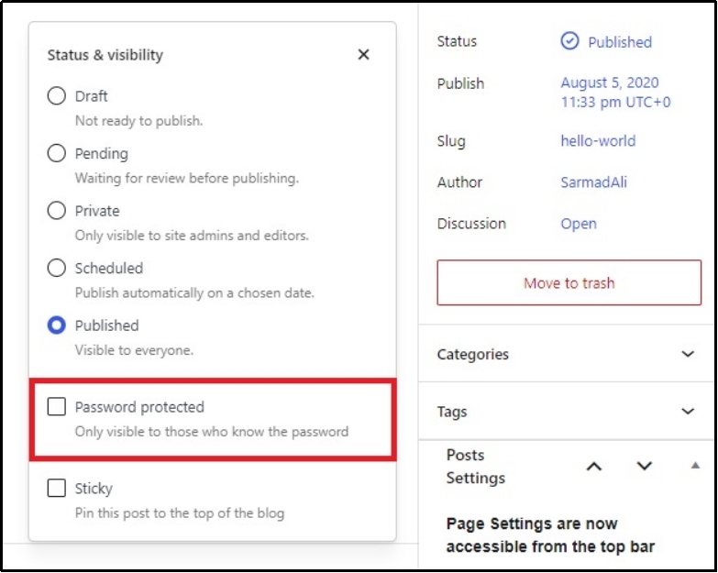Click the Move to trash button
Viewport: 718px width, 573px height.
pos(569,283)
